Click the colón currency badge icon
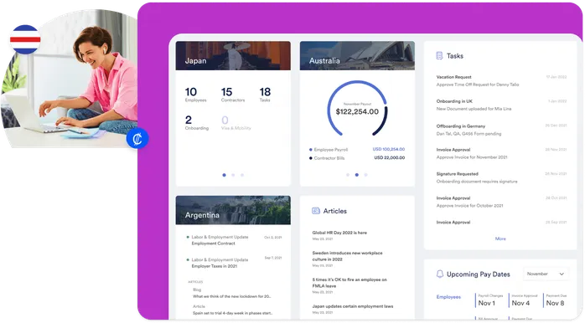585x323 pixels. point(137,139)
